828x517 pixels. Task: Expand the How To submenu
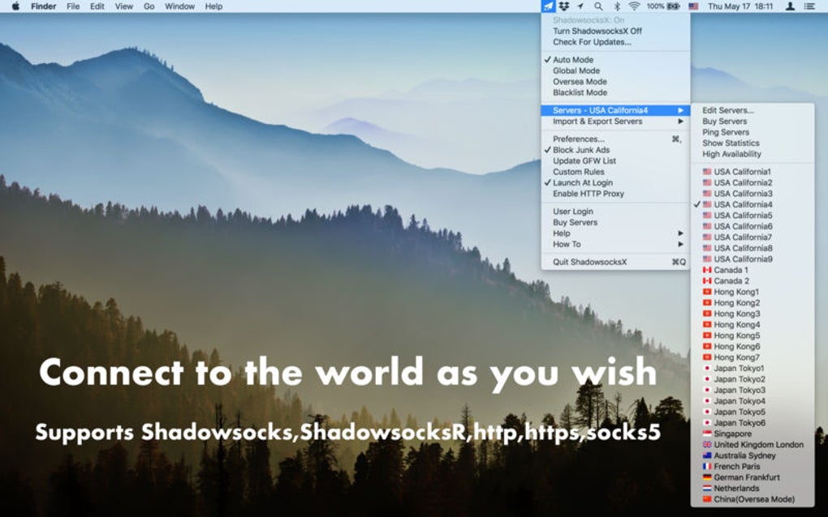click(x=615, y=245)
